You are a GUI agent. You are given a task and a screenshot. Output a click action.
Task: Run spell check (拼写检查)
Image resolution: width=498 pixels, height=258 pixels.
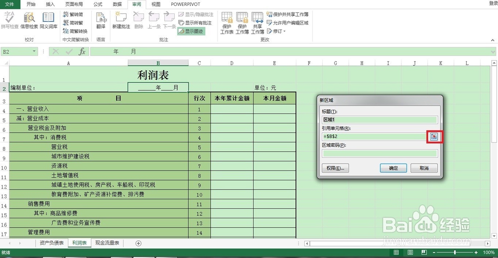pos(9,20)
